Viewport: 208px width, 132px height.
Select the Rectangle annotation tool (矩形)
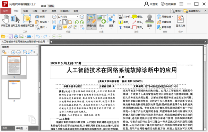(138, 27)
